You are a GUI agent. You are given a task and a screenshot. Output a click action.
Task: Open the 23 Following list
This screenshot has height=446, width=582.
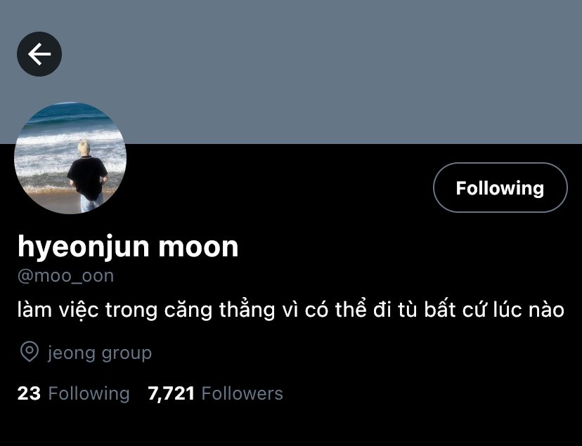(x=74, y=393)
